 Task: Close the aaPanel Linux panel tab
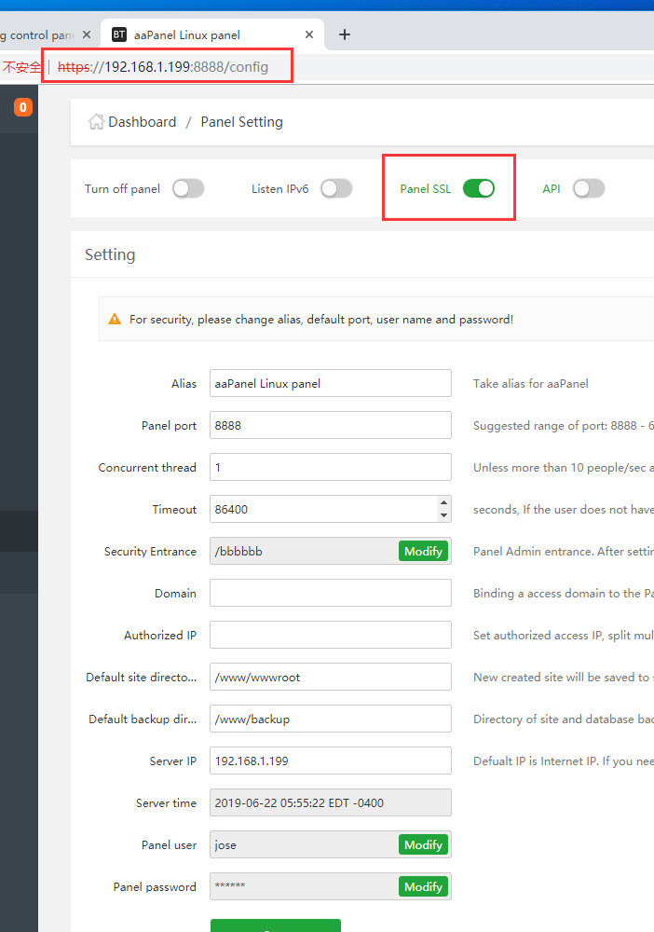point(309,34)
